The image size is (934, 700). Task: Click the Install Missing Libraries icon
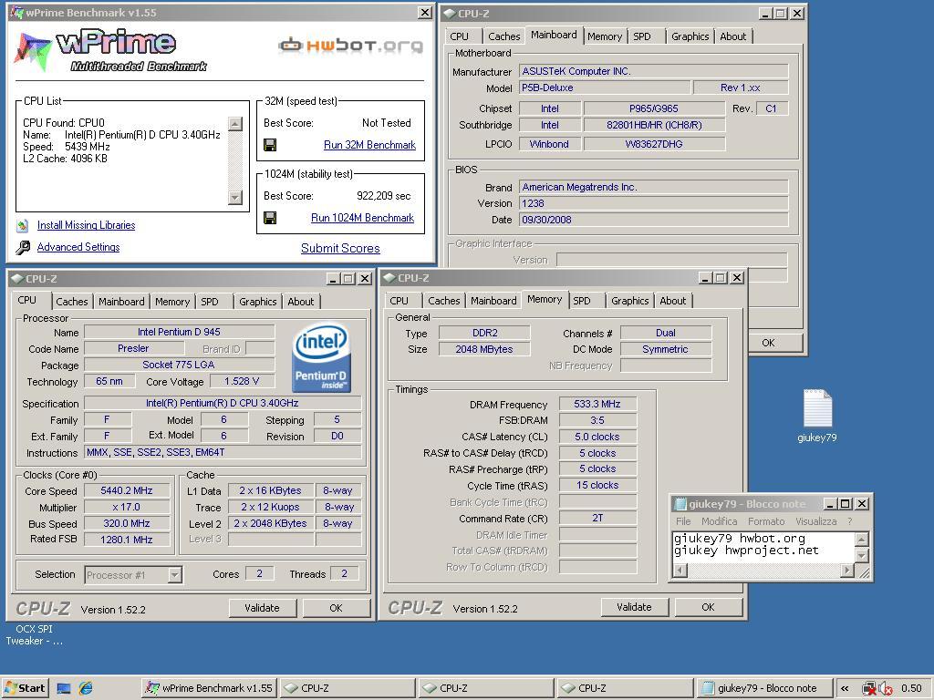tap(23, 226)
